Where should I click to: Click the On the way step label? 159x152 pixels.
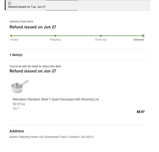101,40
